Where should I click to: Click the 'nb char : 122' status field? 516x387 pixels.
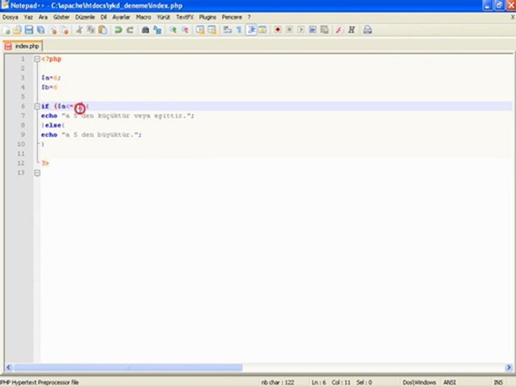[278, 382]
